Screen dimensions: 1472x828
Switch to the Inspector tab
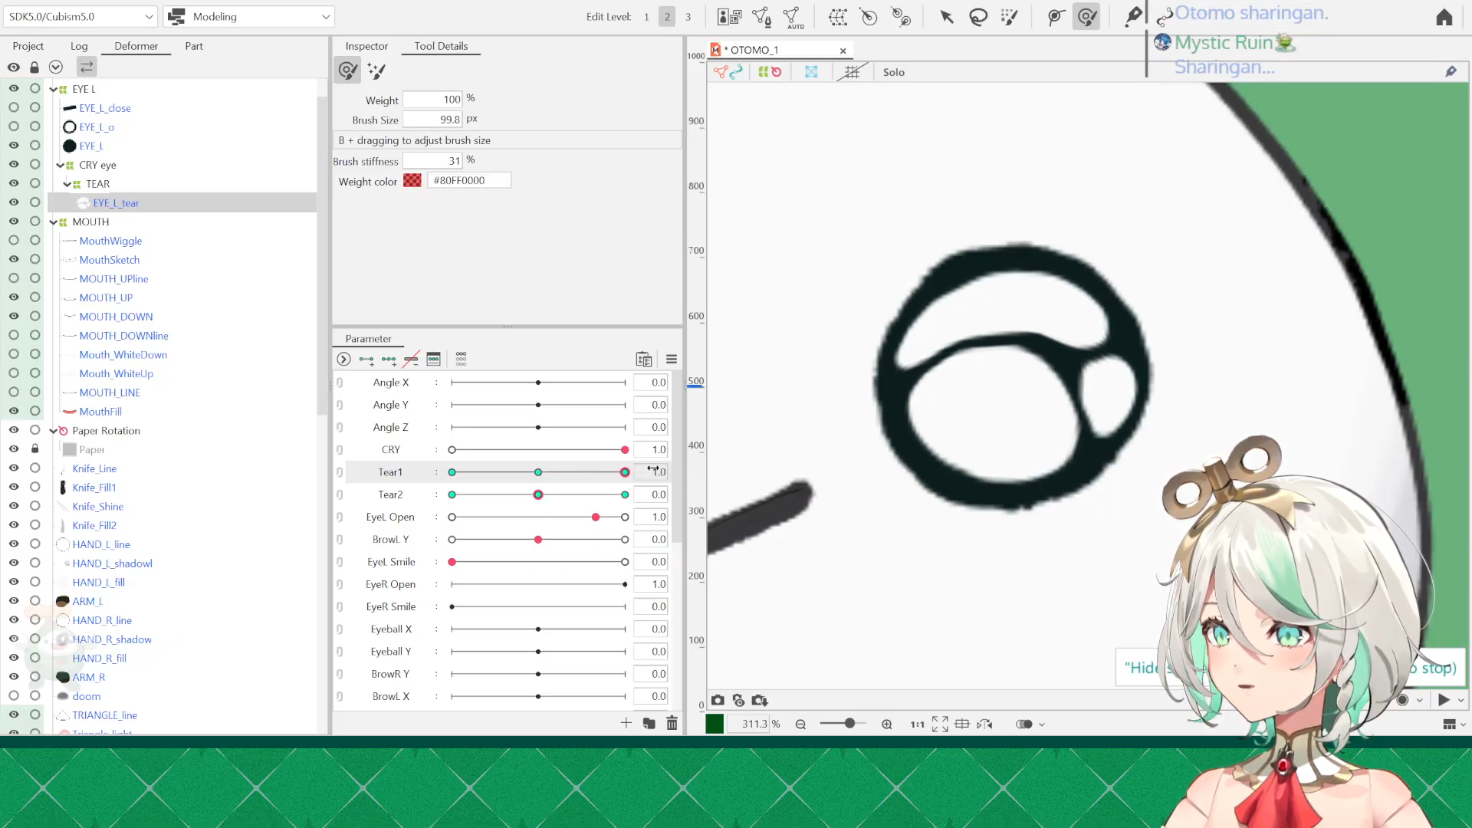(x=366, y=46)
